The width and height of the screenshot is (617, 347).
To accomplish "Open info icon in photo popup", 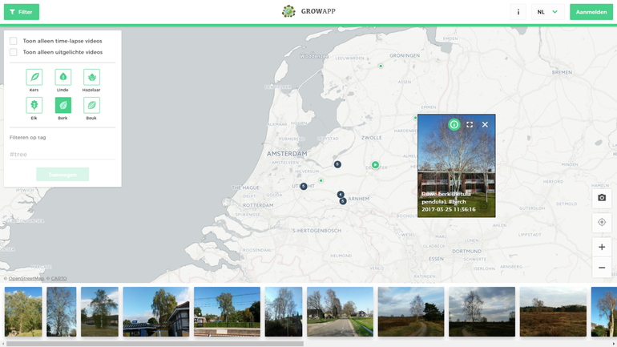I will point(454,125).
